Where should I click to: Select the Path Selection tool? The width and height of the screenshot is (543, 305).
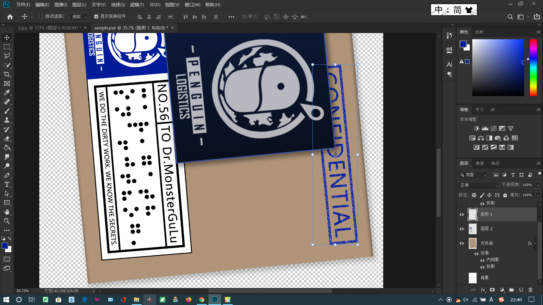[x=7, y=194]
